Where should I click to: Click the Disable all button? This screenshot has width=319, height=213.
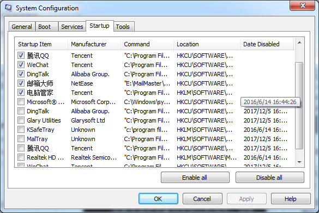pyautogui.click(x=270, y=178)
